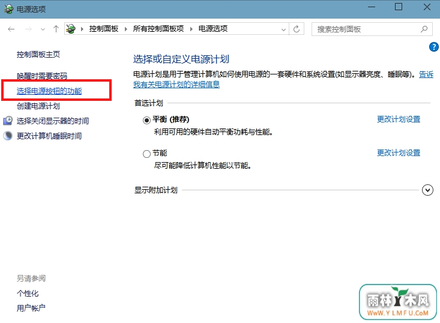
Task: Minimize the 电源选项 window
Action: click(x=372, y=7)
